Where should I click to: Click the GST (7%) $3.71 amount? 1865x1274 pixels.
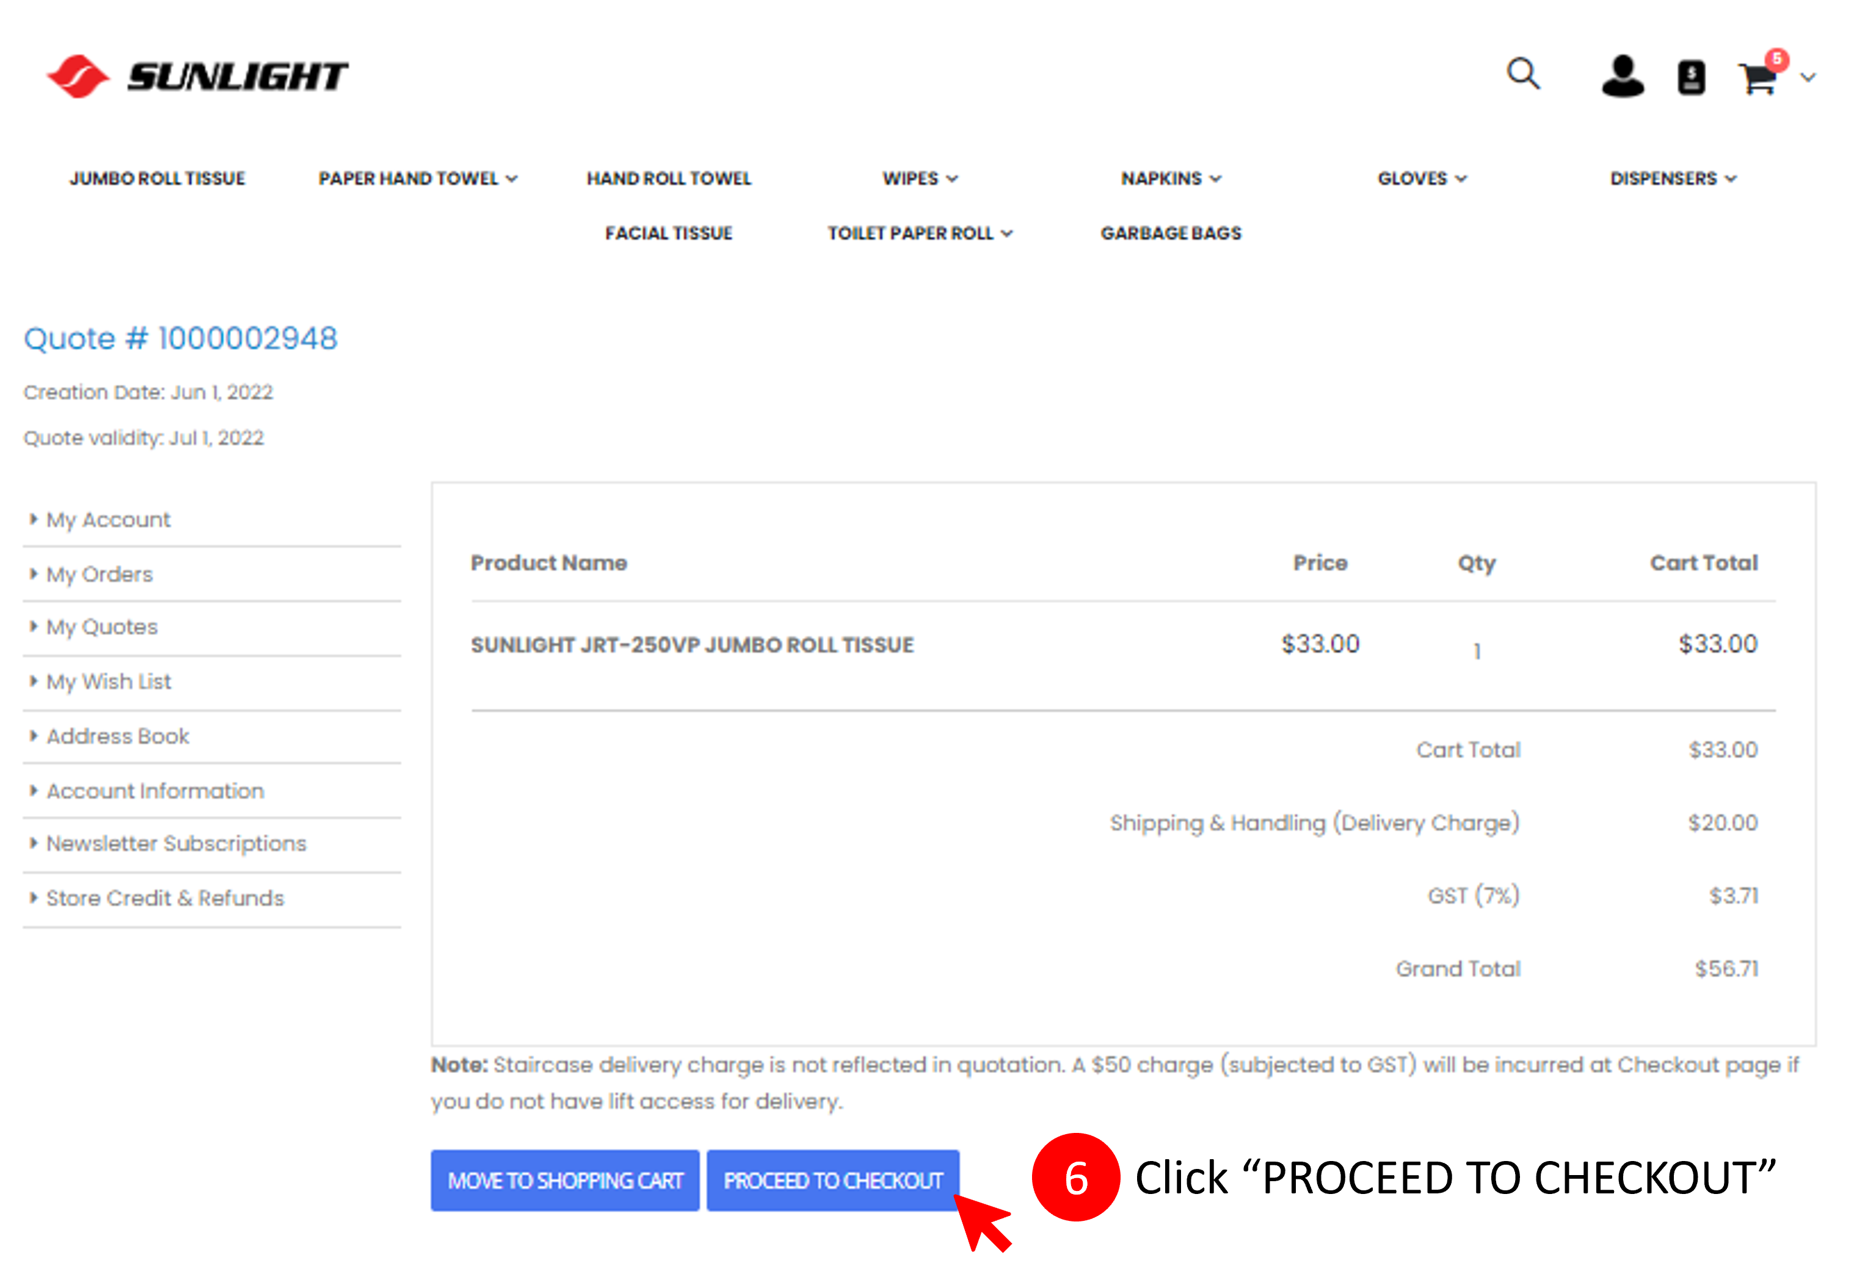pyautogui.click(x=1733, y=896)
